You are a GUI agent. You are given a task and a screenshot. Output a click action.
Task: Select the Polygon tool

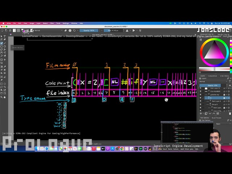coord(1,50)
